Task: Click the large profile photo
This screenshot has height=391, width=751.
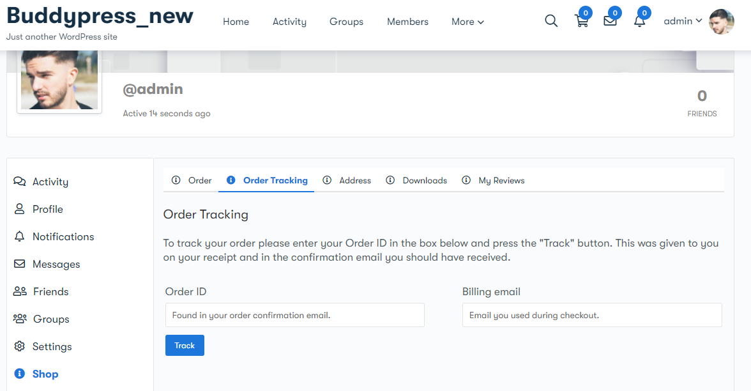Action: click(59, 80)
